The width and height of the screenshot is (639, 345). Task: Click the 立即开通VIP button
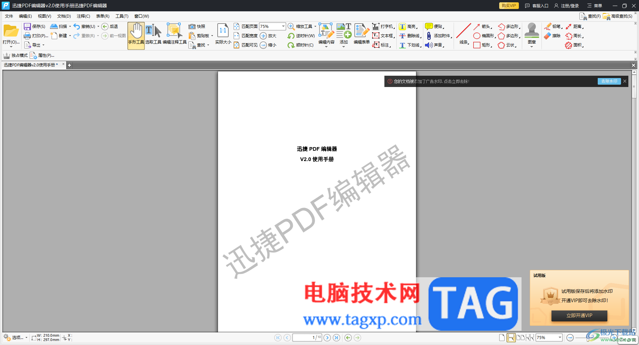(579, 316)
